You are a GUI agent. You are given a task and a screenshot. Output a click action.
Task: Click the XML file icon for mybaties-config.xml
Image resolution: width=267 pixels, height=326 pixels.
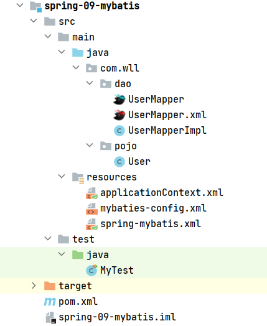pyautogui.click(x=91, y=209)
